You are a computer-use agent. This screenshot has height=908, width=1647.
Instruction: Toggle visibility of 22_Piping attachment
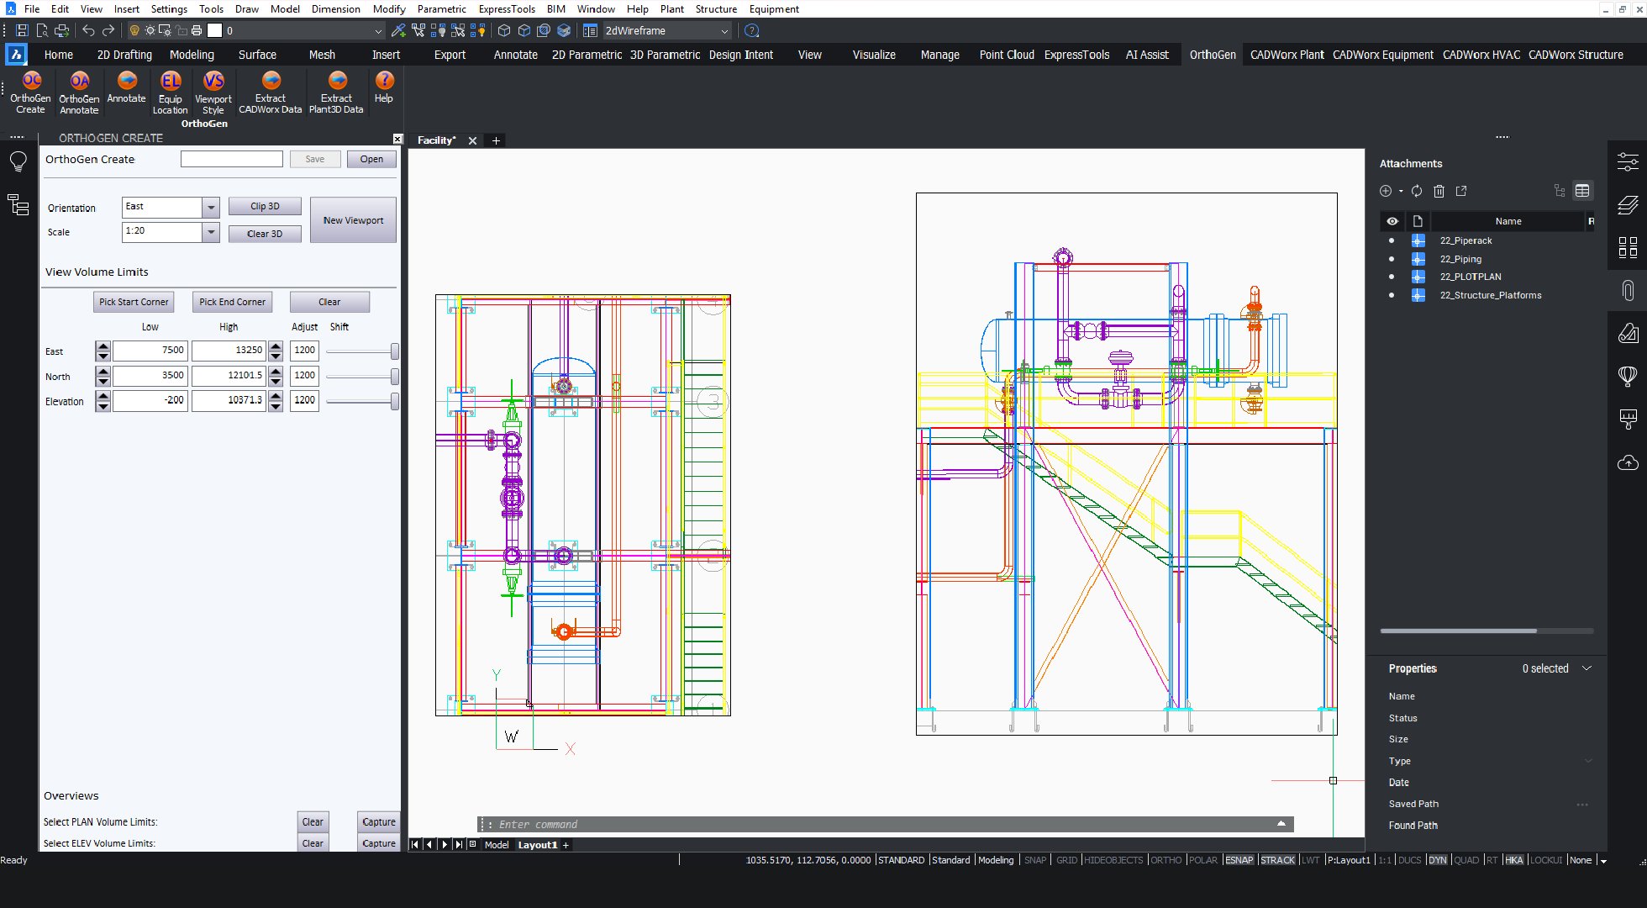point(1392,259)
